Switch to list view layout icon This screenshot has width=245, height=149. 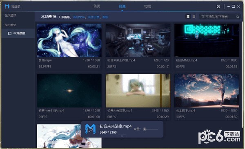pyautogui.click(x=194, y=17)
